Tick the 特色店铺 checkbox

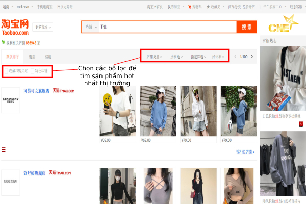point(33,71)
